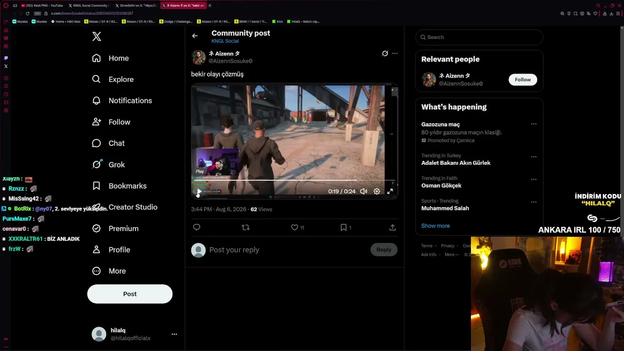Screen dimensions: 624x351
Task: Switch to the GirneSefiri on X tab
Action: point(136,5)
